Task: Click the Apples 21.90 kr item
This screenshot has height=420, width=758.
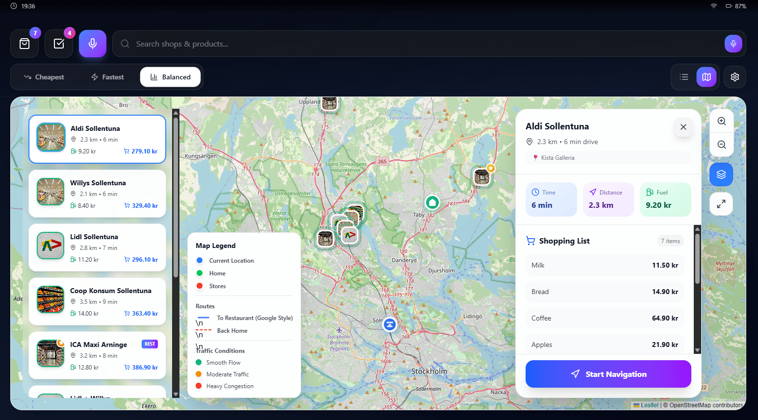Action: tap(605, 345)
